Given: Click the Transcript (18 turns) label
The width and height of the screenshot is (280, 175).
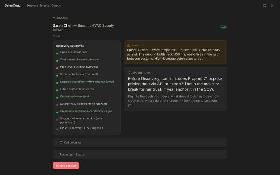Looking at the screenshot, I should pos(72,154).
